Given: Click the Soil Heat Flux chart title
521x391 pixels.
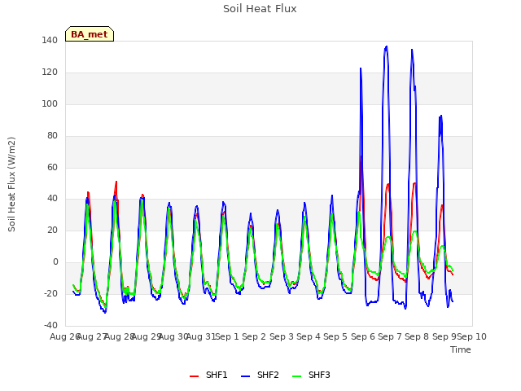Looking at the screenshot, I should pos(260,9).
